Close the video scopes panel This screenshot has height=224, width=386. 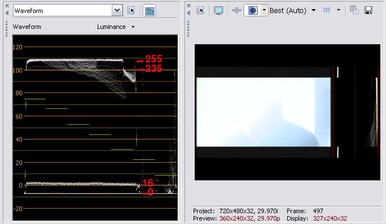pyautogui.click(x=7, y=6)
